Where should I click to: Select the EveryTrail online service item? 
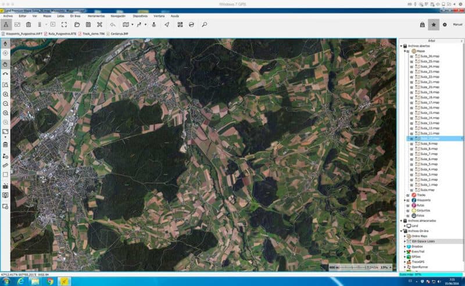tap(418, 252)
